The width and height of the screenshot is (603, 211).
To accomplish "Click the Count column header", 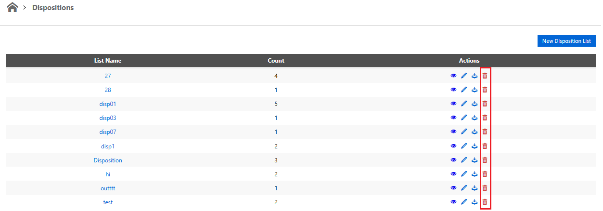I will click(x=276, y=61).
